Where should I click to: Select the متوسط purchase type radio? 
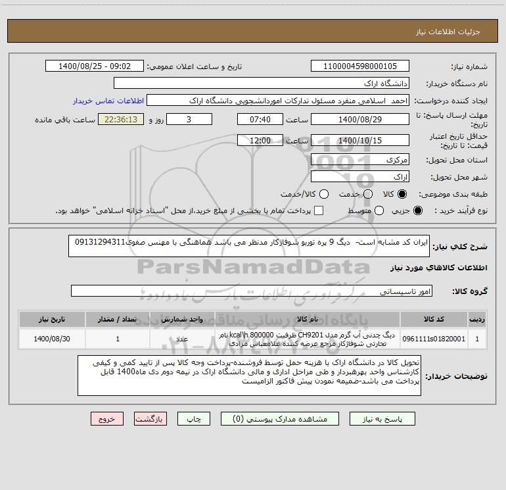click(x=379, y=210)
